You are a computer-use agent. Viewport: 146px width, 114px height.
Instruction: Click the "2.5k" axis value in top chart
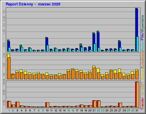tap(4, 19)
